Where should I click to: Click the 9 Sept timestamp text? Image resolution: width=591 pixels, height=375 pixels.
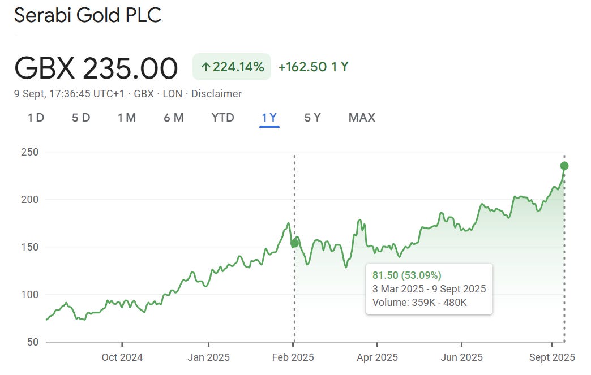point(69,94)
